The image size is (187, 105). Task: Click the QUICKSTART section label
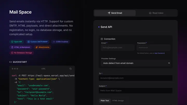20,62
